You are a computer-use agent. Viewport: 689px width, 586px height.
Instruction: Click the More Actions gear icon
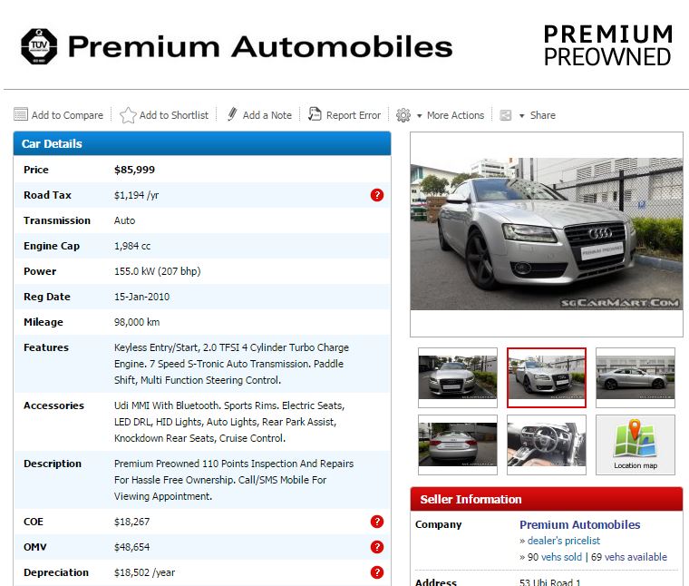pyautogui.click(x=403, y=115)
